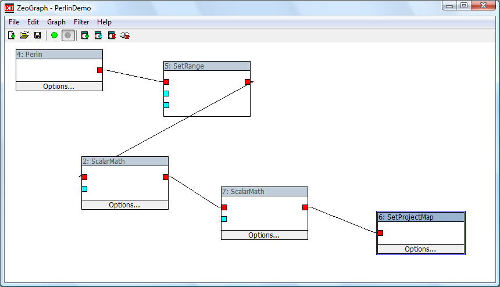
Task: Select the 2: ScalarMath node title bar
Action: click(124, 162)
